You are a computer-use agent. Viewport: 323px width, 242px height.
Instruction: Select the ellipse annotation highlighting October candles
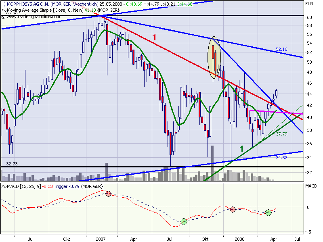coord(214,56)
